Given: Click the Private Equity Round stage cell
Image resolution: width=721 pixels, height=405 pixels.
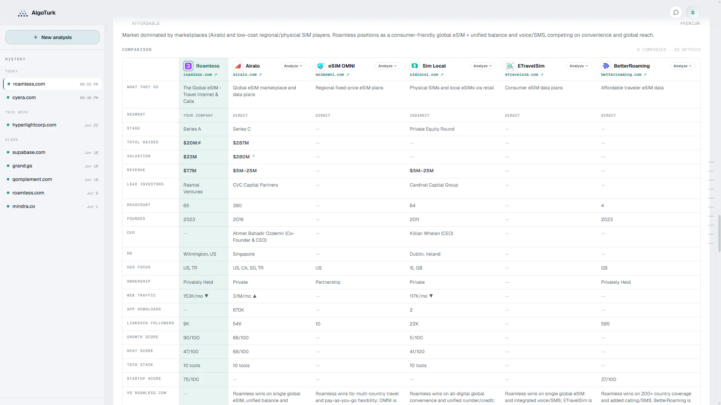Looking at the screenshot, I should (x=432, y=129).
